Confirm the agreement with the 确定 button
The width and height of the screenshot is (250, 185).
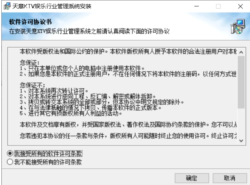tap(192, 178)
